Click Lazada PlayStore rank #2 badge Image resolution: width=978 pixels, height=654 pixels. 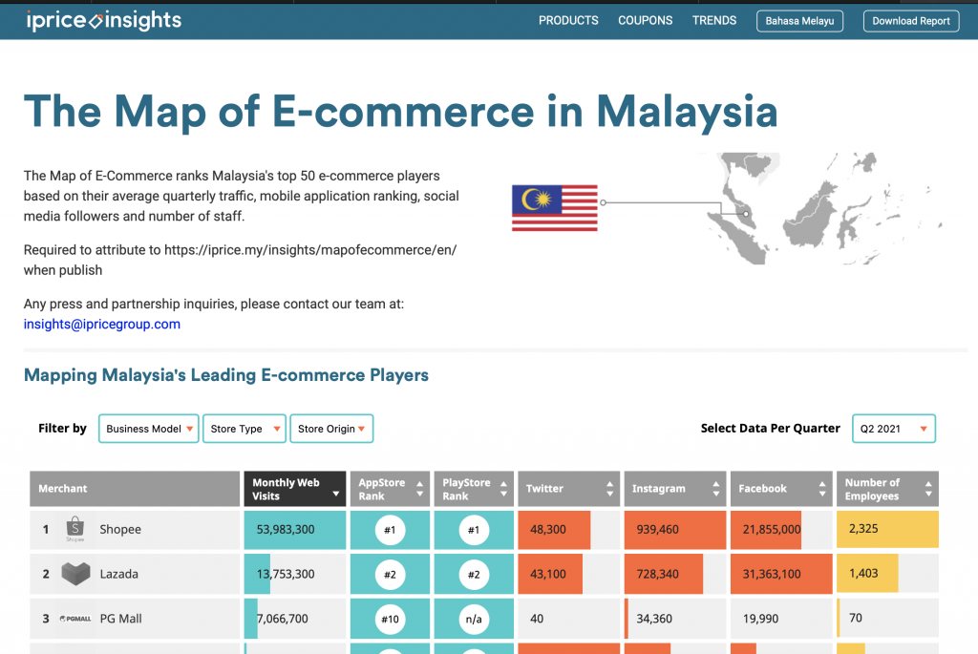point(474,574)
